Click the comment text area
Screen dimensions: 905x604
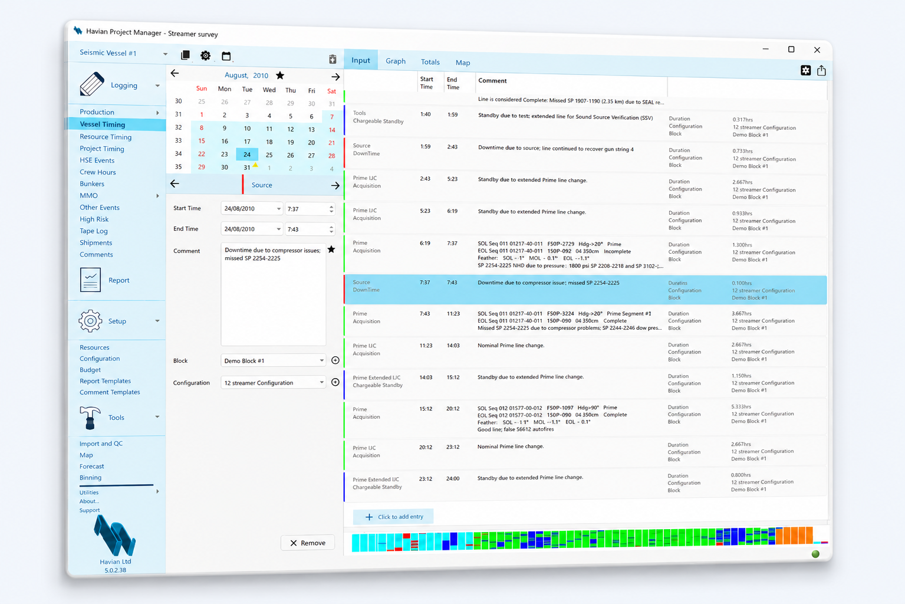tap(274, 294)
